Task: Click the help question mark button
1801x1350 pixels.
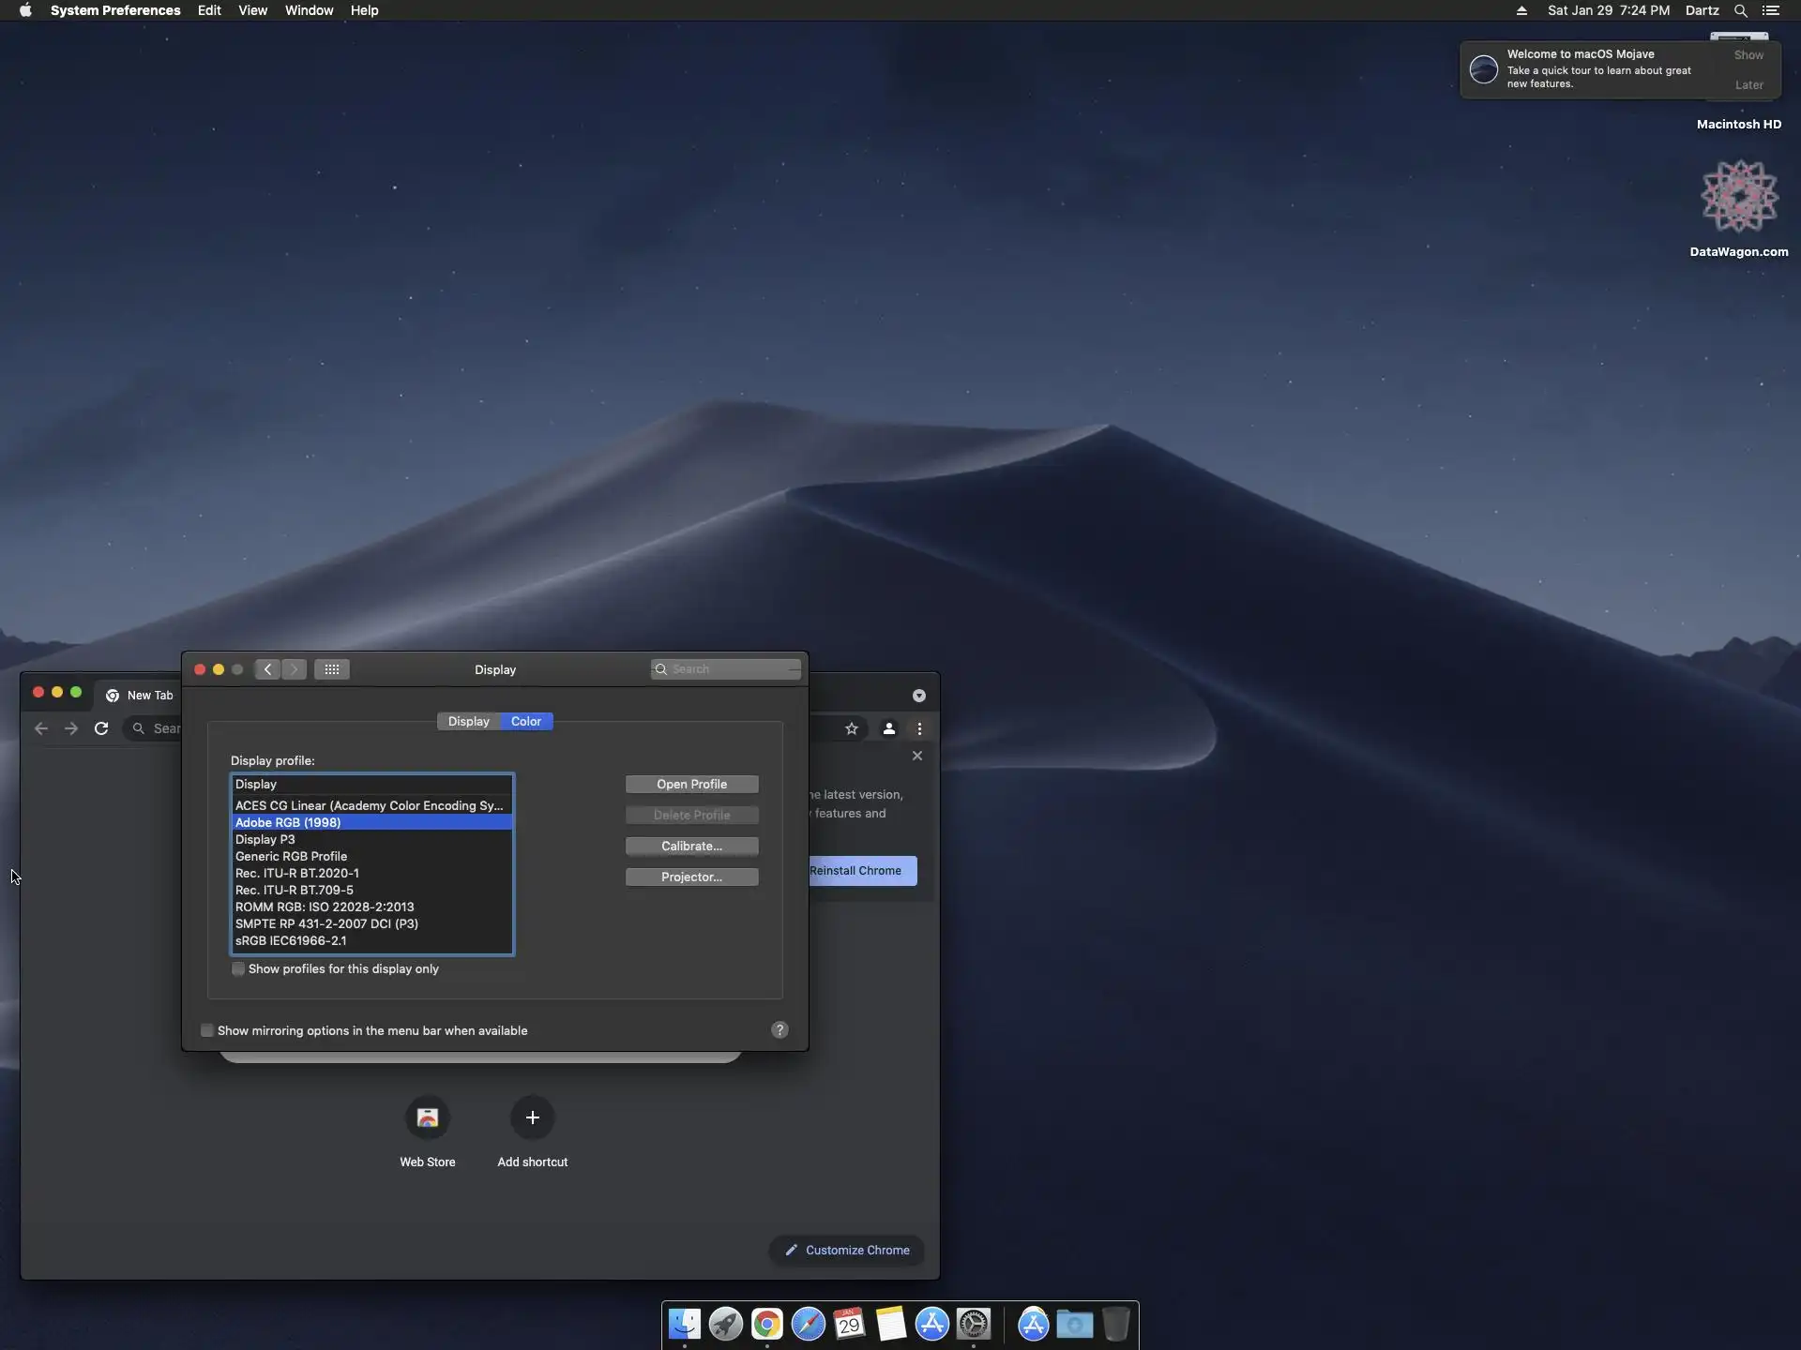Action: [779, 1030]
